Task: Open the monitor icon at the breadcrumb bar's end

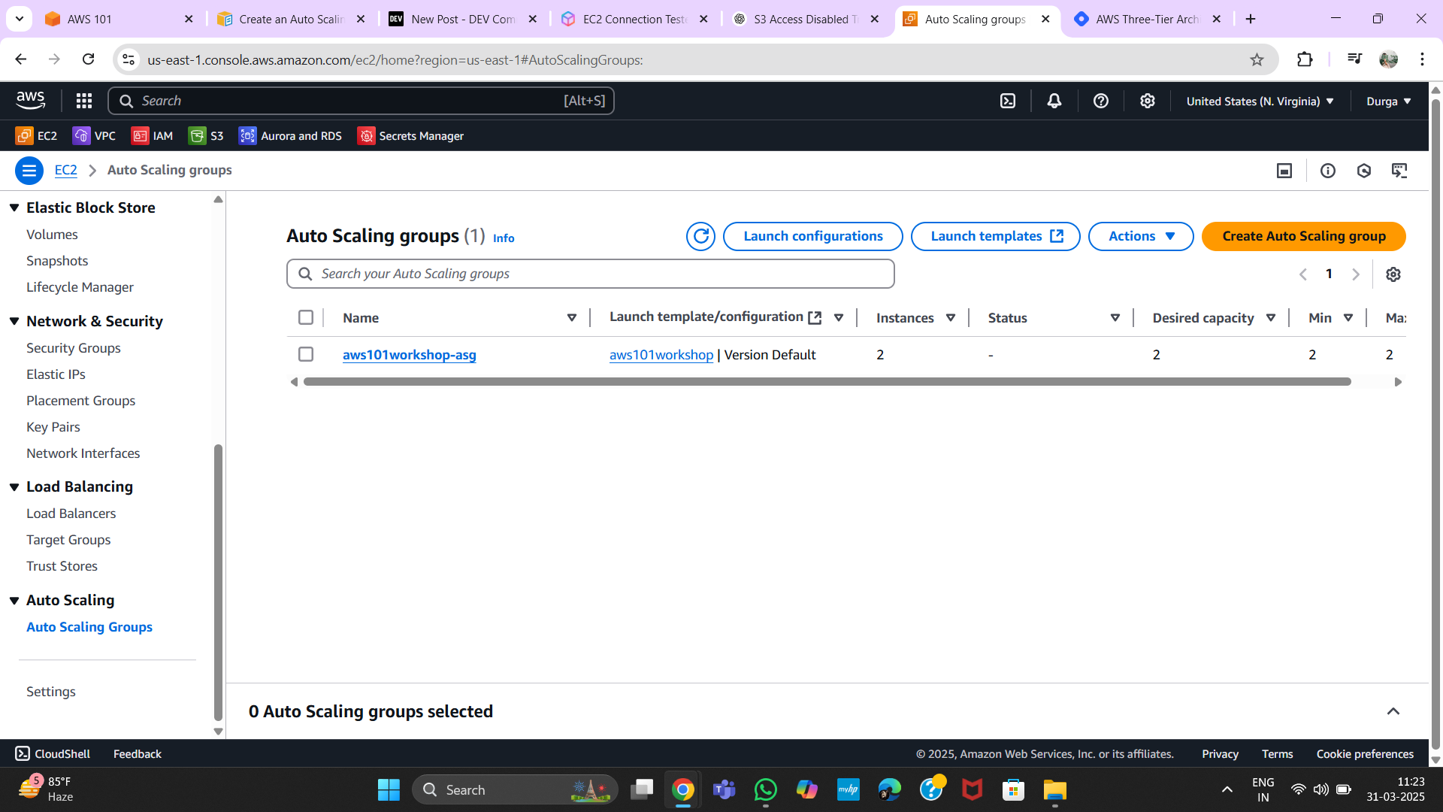Action: tap(1399, 171)
